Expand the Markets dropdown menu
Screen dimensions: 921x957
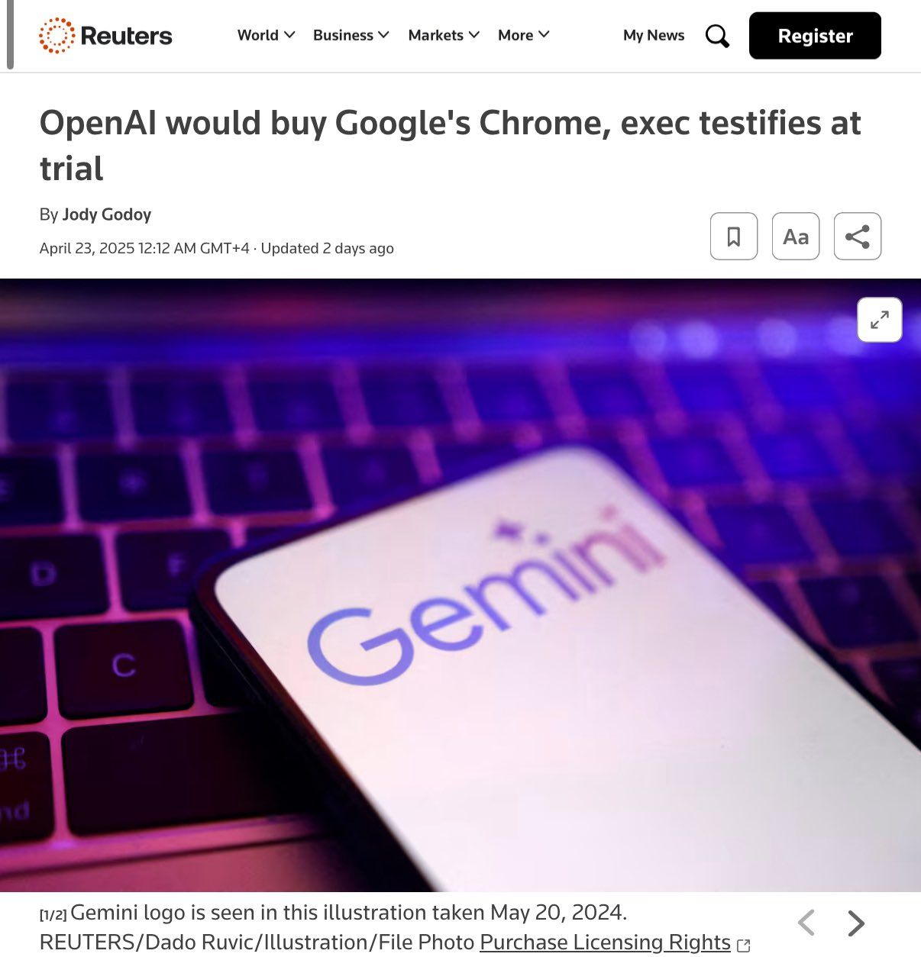pos(444,35)
